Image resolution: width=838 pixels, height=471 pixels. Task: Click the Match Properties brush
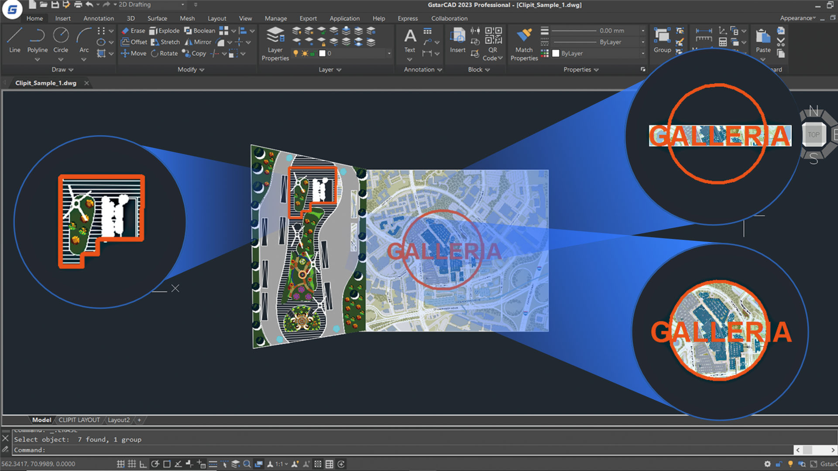[x=524, y=44]
